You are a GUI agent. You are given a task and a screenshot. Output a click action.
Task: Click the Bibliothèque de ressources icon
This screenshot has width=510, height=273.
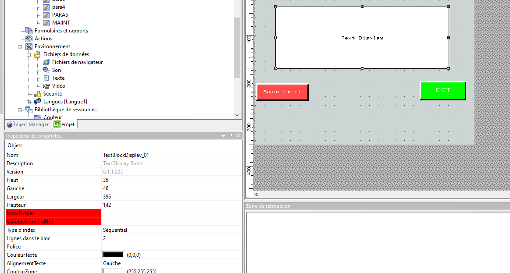coord(29,110)
